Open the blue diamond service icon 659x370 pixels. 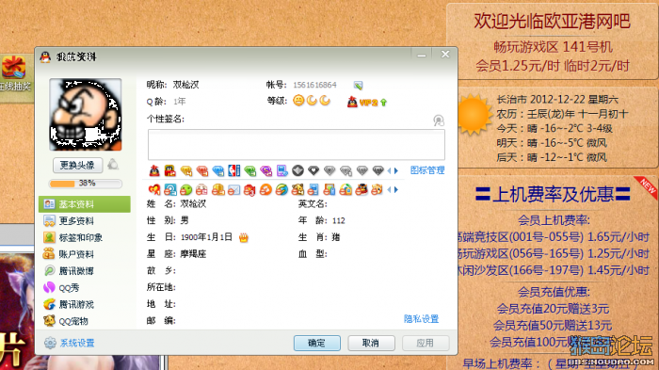218,170
